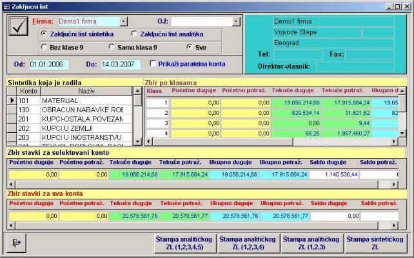Close the Zaključni list window

click(x=406, y=6)
